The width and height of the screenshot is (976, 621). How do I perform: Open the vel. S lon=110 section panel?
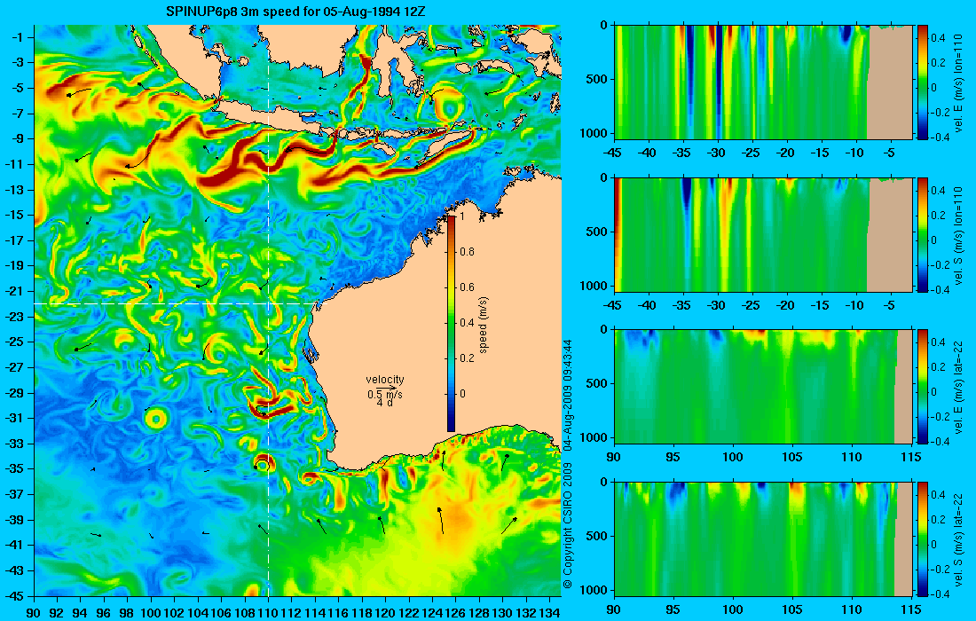[764, 234]
